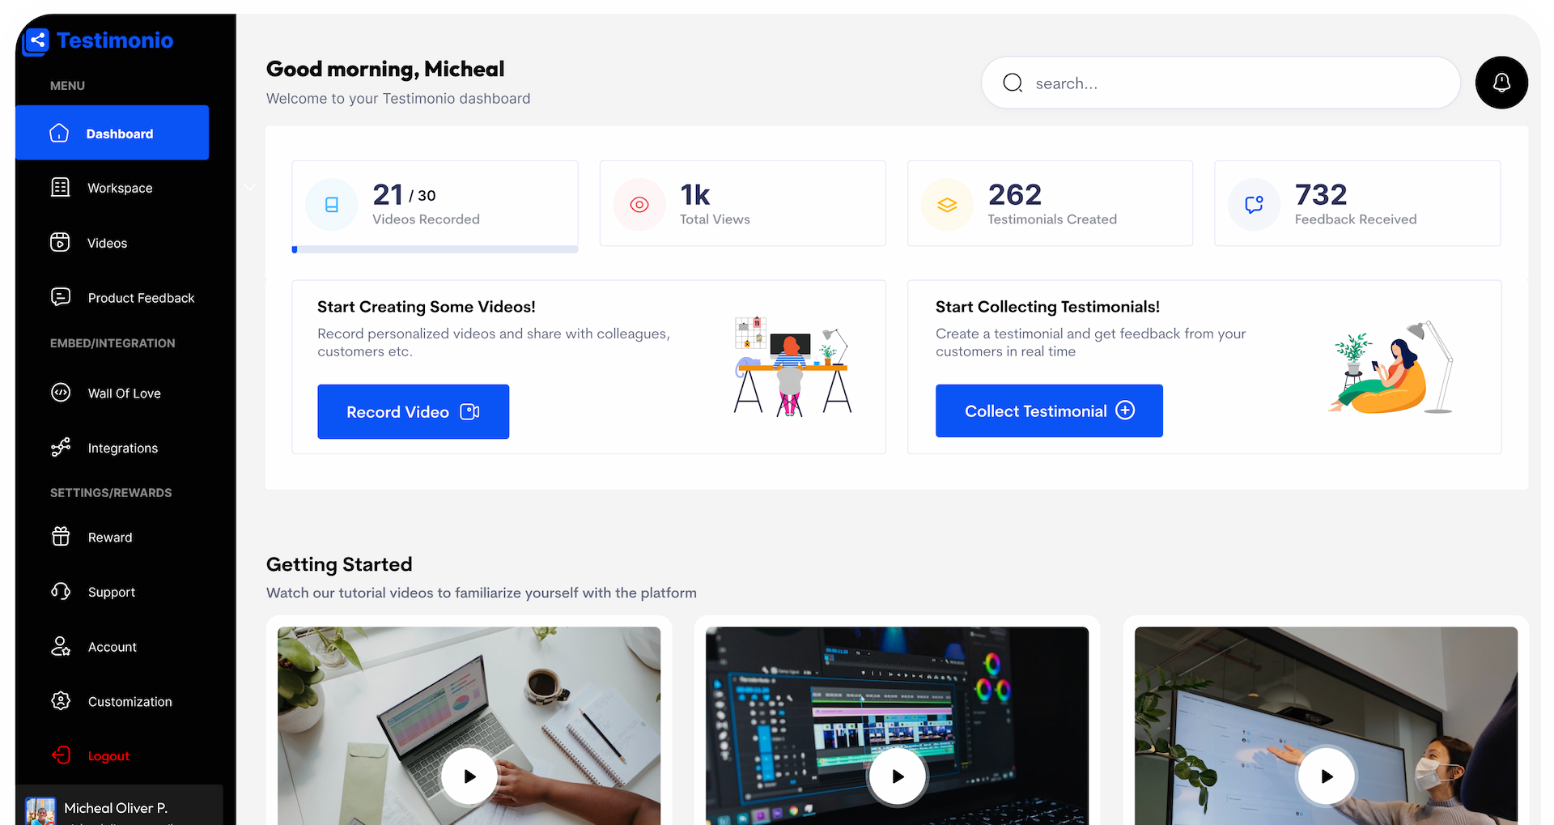Click the Total Views stat card

tap(742, 203)
